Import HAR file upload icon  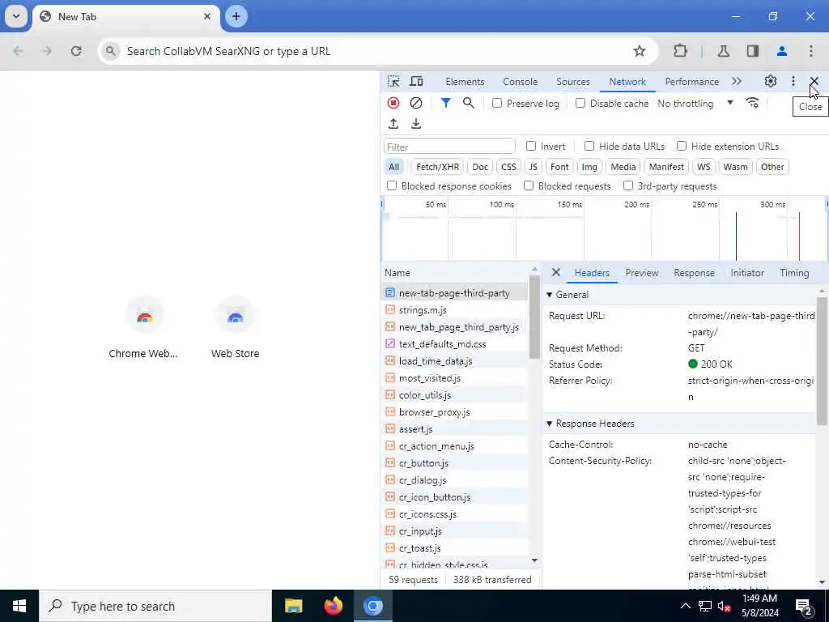click(x=393, y=124)
